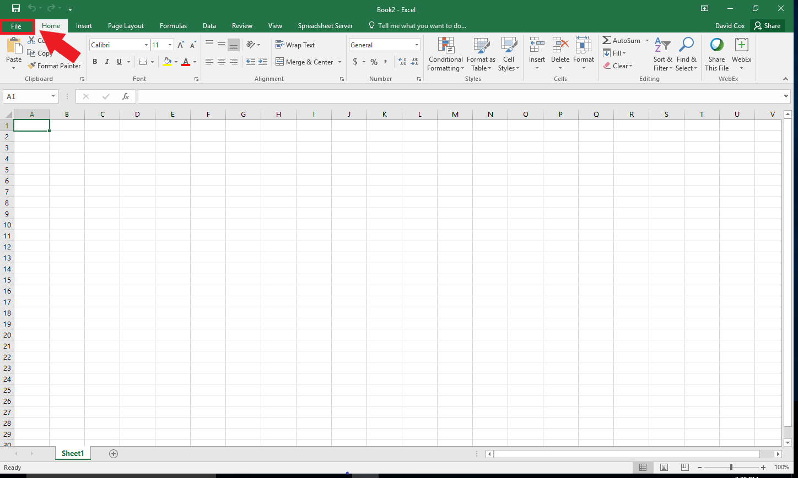Apply the Underline formatting

(x=118, y=62)
